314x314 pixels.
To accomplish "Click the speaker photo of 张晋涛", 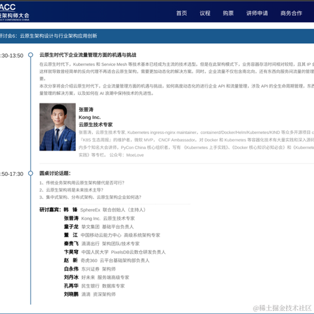I will [x=58, y=127].
